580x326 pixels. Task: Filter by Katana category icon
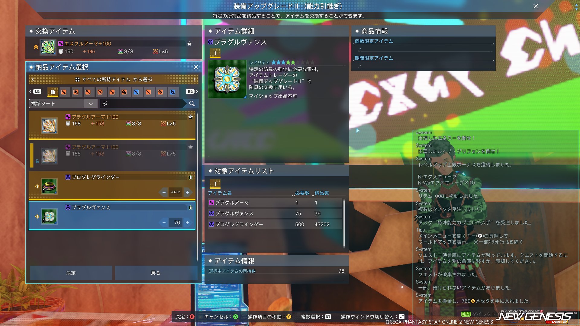point(148,92)
